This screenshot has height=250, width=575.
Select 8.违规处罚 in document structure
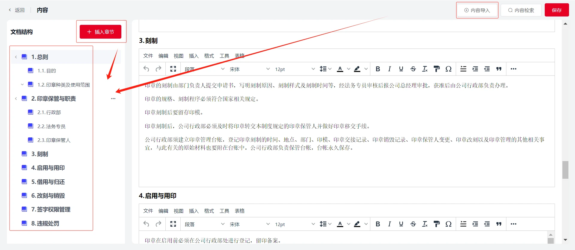[x=45, y=223]
